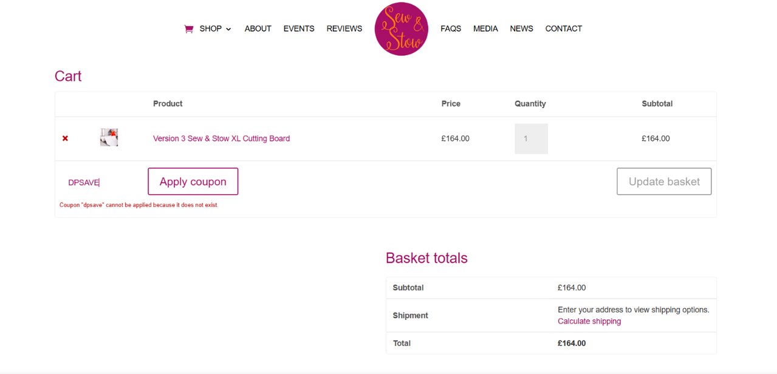Click the 'Enter your address to view shipping options' text
777x374 pixels.
[x=634, y=310]
